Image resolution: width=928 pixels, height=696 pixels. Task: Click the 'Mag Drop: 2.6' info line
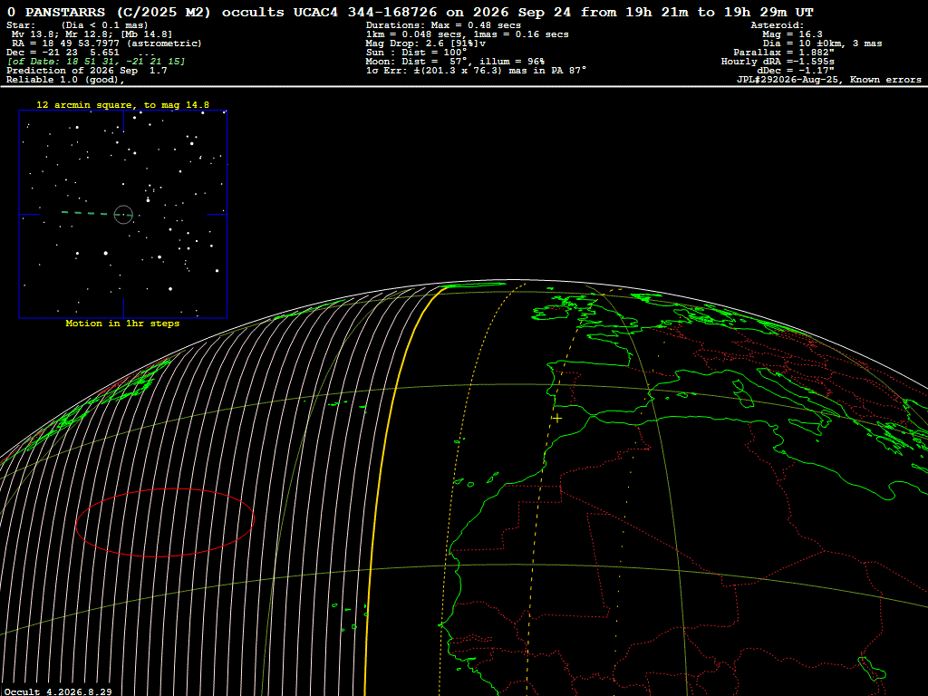pyautogui.click(x=426, y=43)
